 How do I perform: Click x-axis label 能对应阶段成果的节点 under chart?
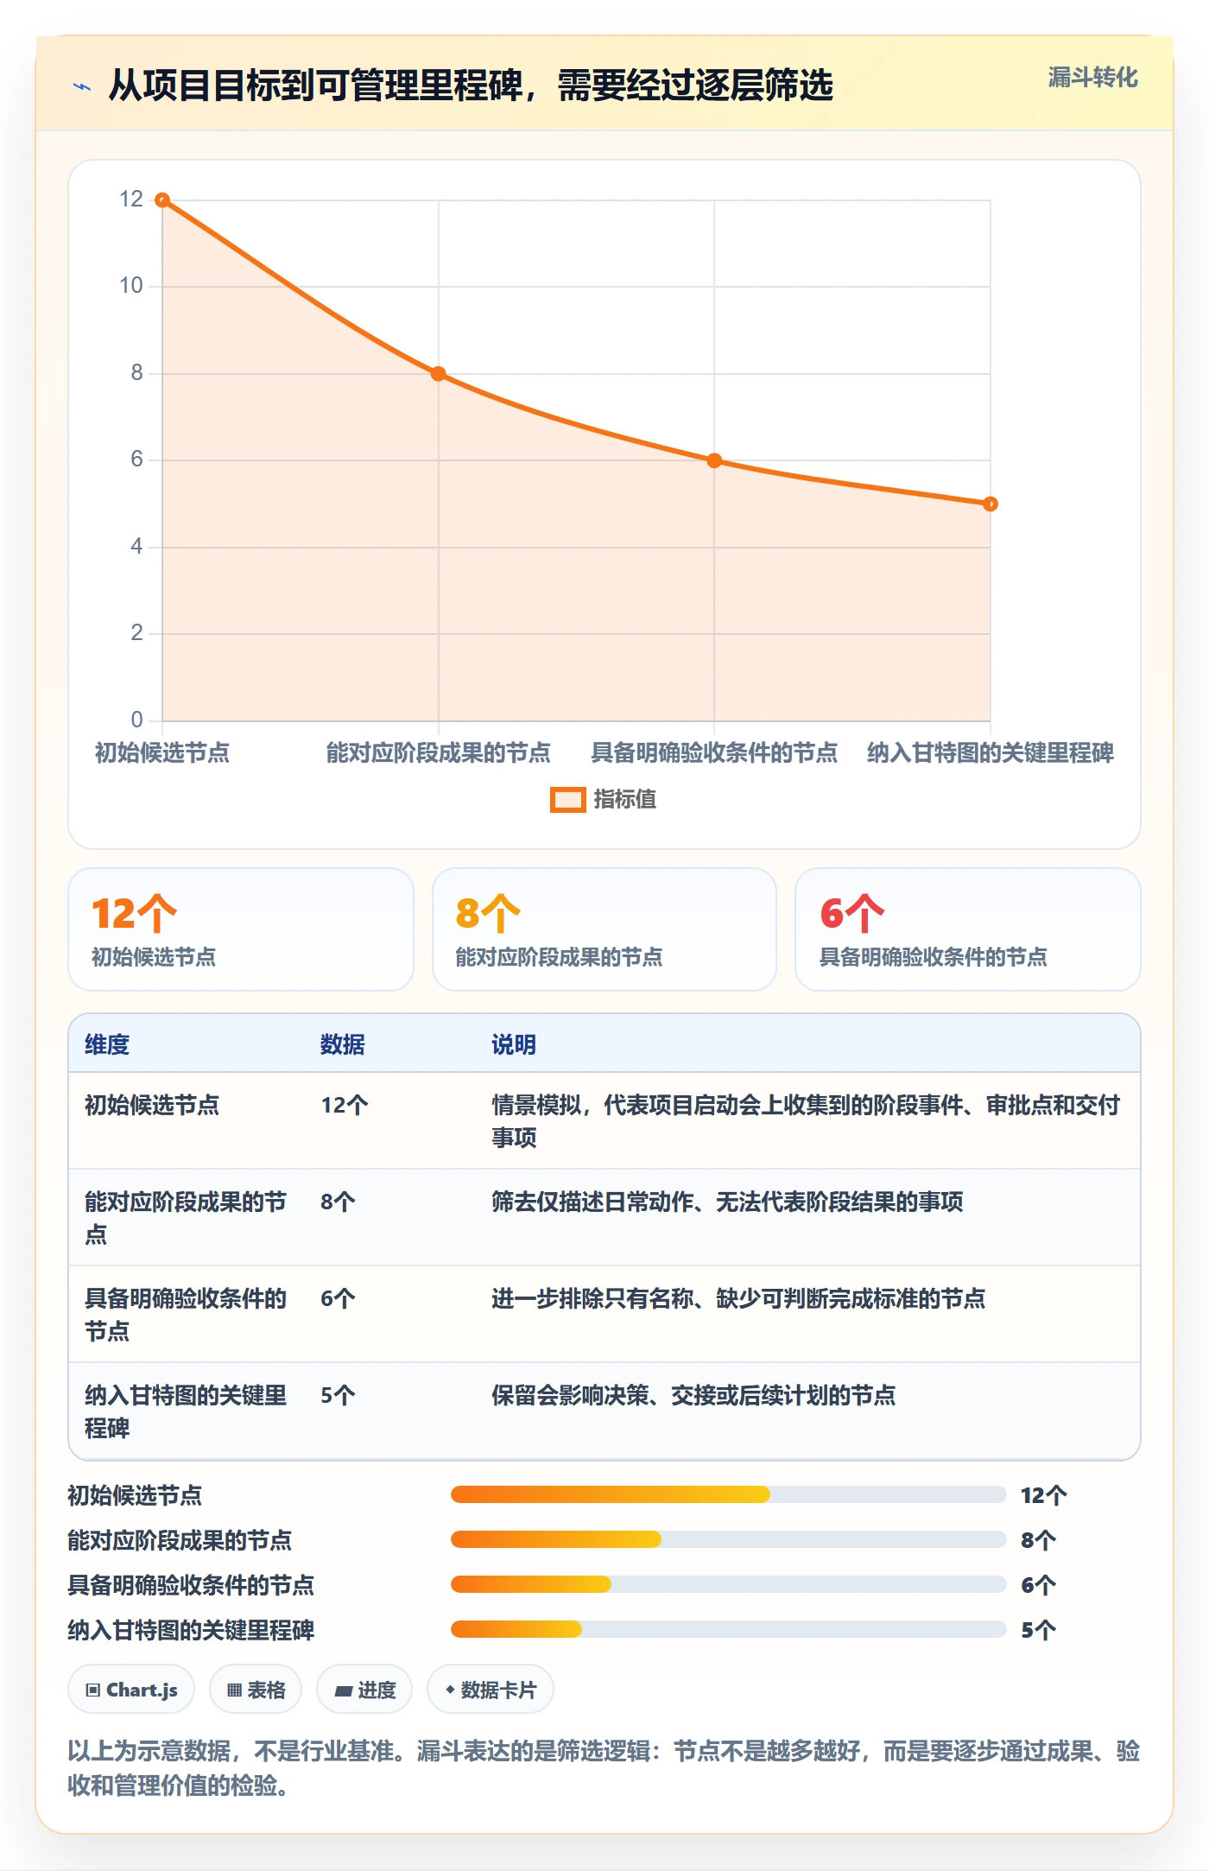pos(439,752)
